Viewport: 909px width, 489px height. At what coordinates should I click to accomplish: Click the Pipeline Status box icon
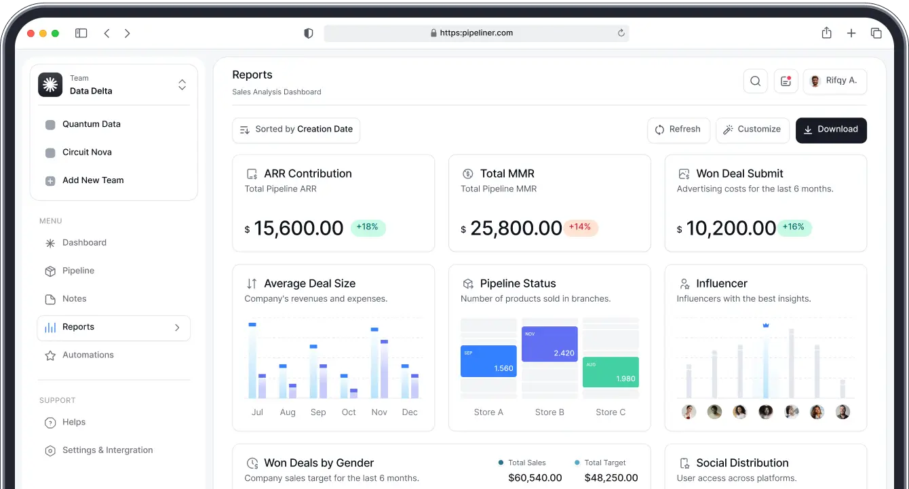tap(467, 284)
